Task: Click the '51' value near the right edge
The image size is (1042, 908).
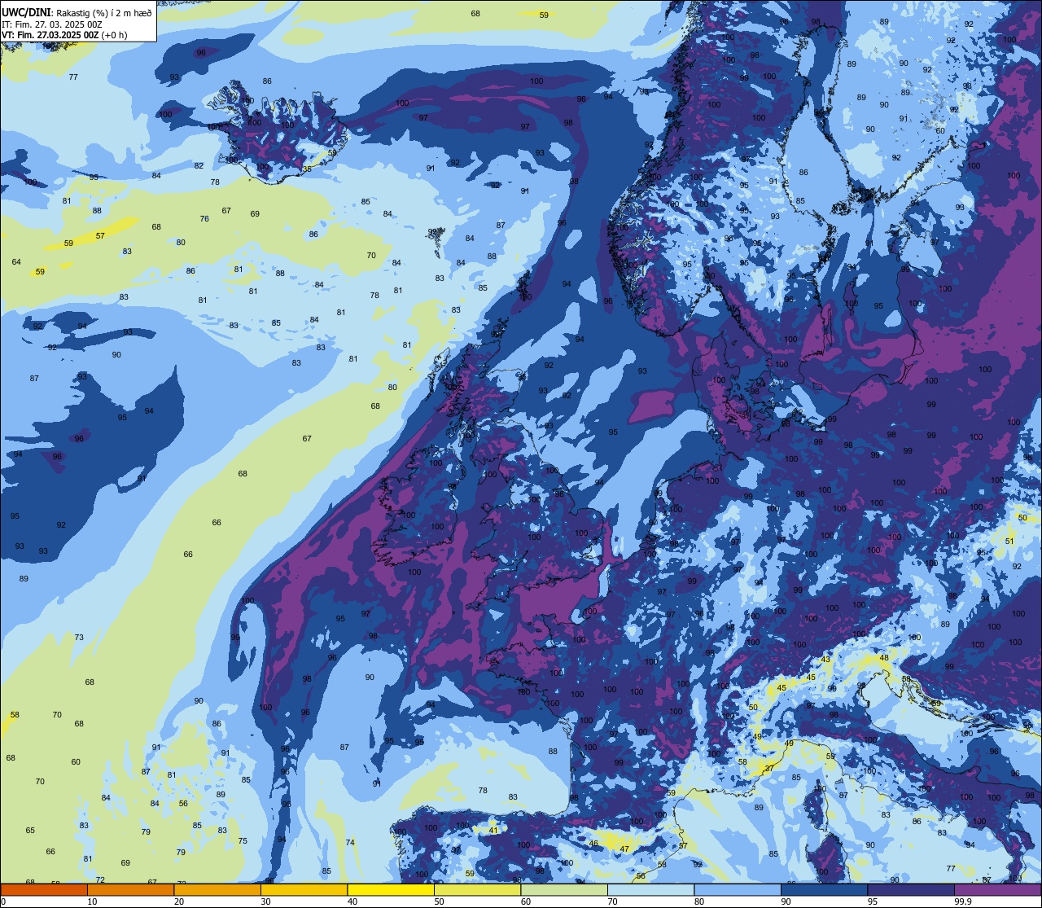Action: coord(1009,541)
